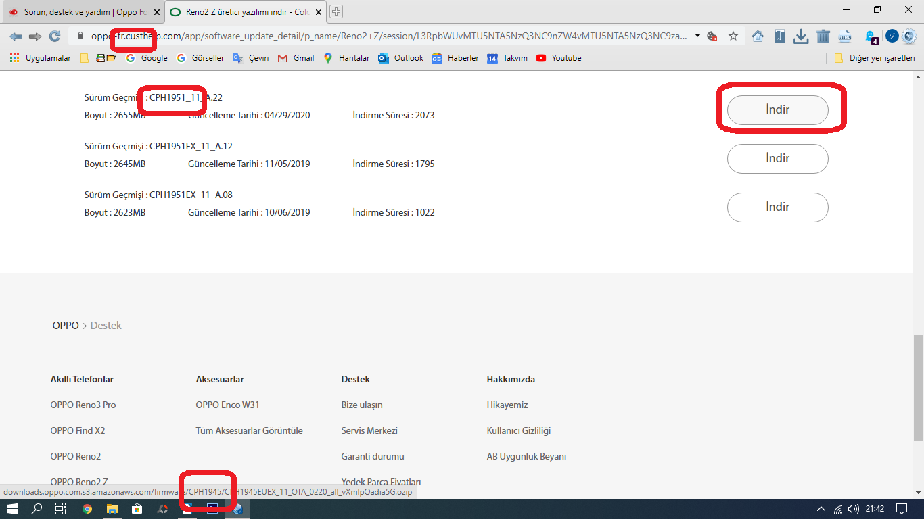Image resolution: width=924 pixels, height=519 pixels.
Task: Click the padlock site security icon
Action: tap(80, 36)
